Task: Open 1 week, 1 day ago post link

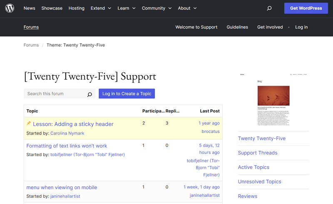Action: tap(201, 187)
